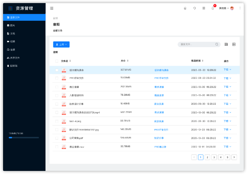Click audio file icon for 晨会录屏.mov

tap(64, 147)
